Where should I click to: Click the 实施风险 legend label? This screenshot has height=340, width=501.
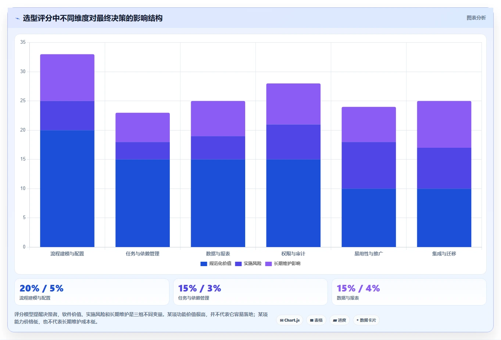tap(253, 264)
